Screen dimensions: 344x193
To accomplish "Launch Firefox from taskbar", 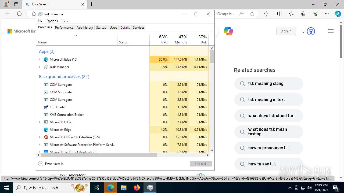I will [x=137, y=188].
